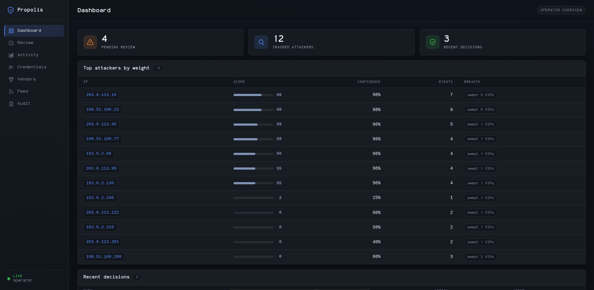594x290 pixels.
Task: Click the Operator Overview badge
Action: click(561, 10)
